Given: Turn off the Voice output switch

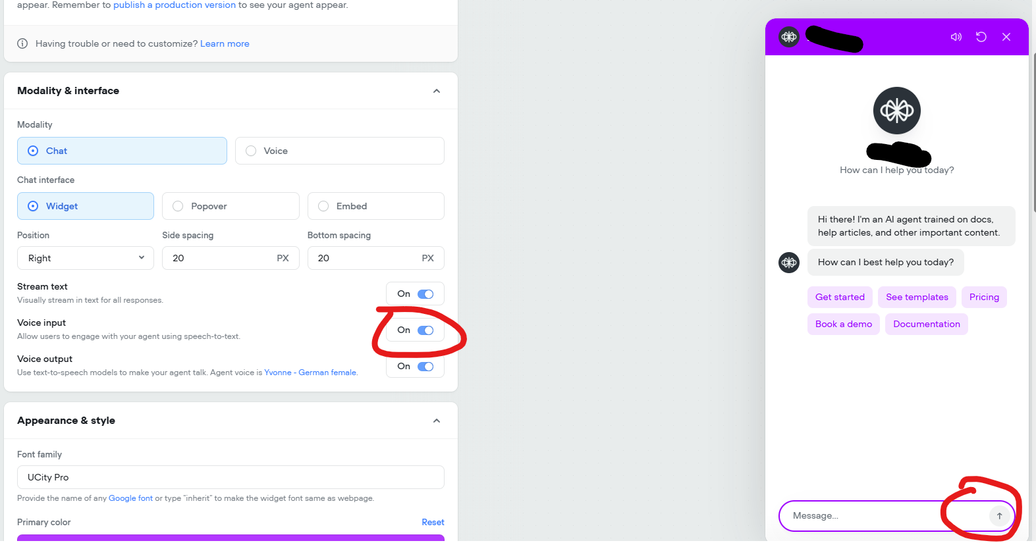Looking at the screenshot, I should click(425, 367).
